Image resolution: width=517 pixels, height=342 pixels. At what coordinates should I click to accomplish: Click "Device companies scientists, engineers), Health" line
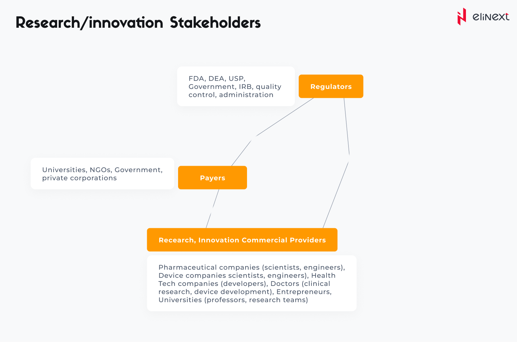click(247, 276)
